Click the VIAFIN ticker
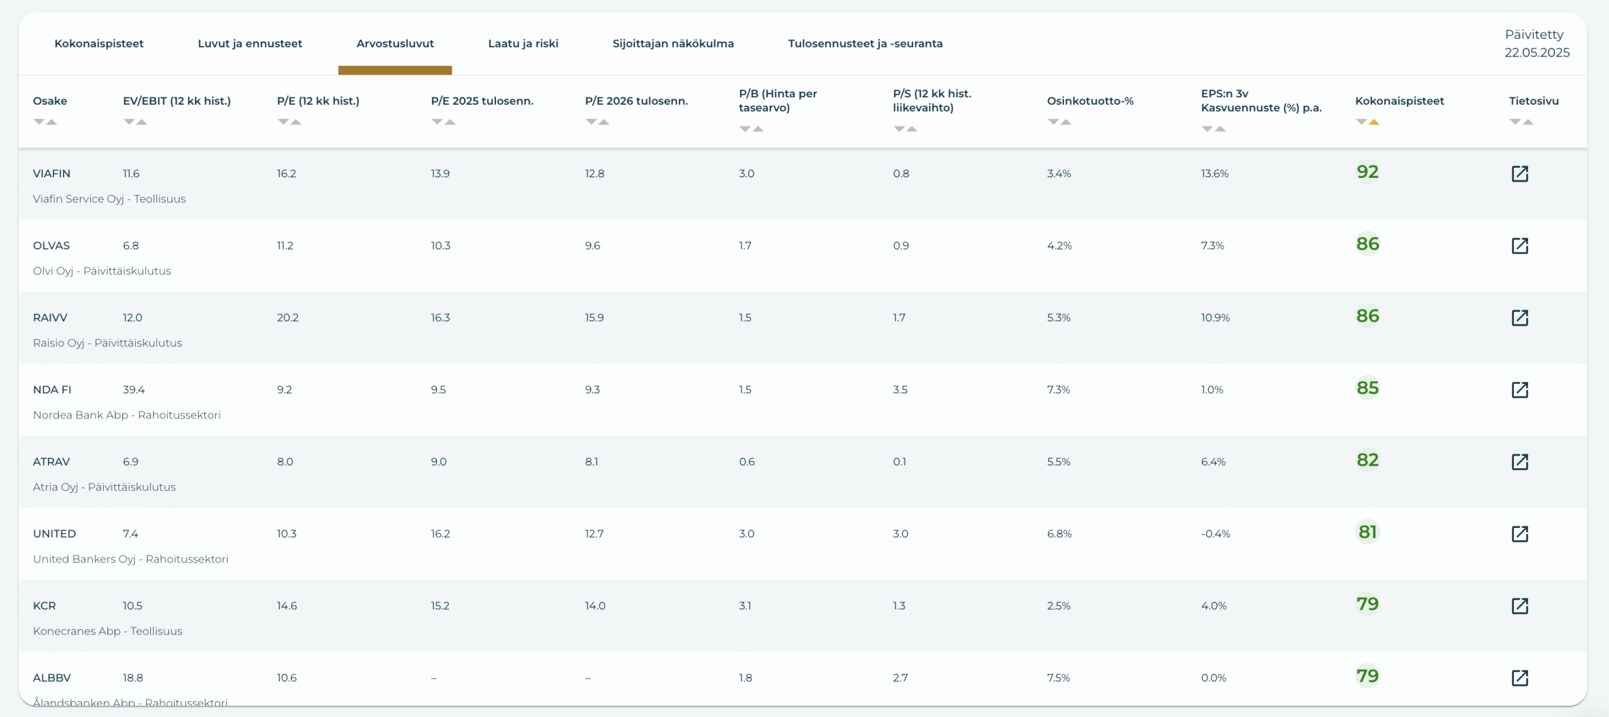Screen dimensions: 1609x717 click(x=52, y=173)
